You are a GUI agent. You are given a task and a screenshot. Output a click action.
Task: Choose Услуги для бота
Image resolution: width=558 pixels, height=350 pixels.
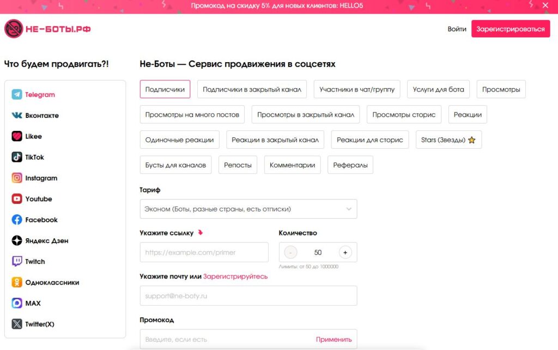pos(439,89)
